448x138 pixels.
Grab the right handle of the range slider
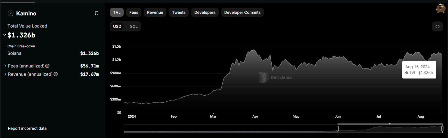[442, 129]
